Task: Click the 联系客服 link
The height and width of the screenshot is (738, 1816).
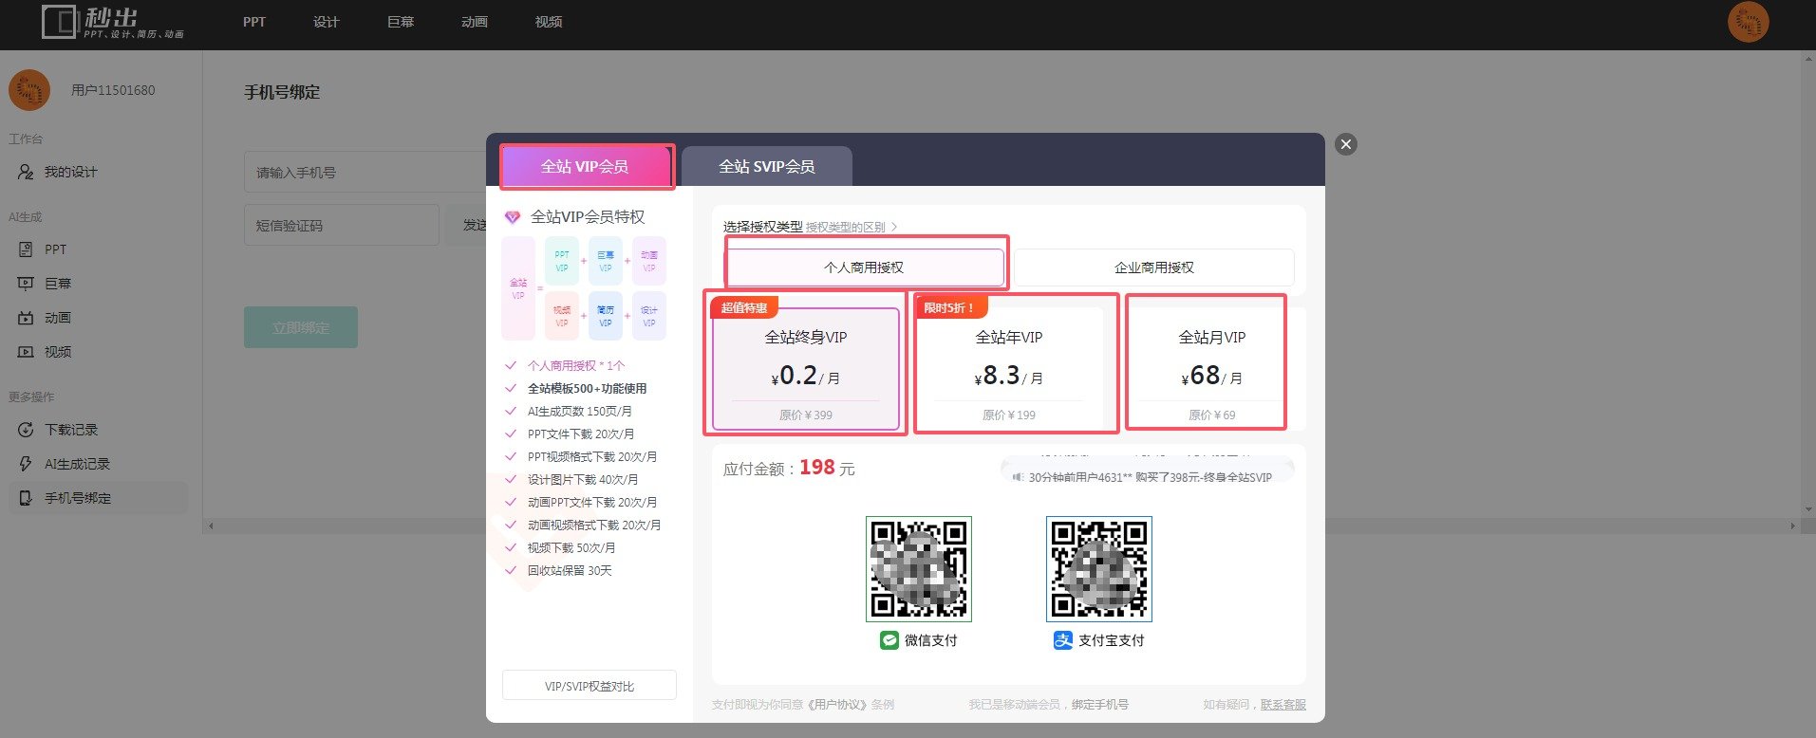Action: click(1283, 705)
